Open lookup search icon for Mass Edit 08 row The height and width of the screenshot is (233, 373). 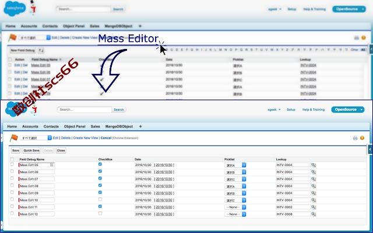click(314, 186)
